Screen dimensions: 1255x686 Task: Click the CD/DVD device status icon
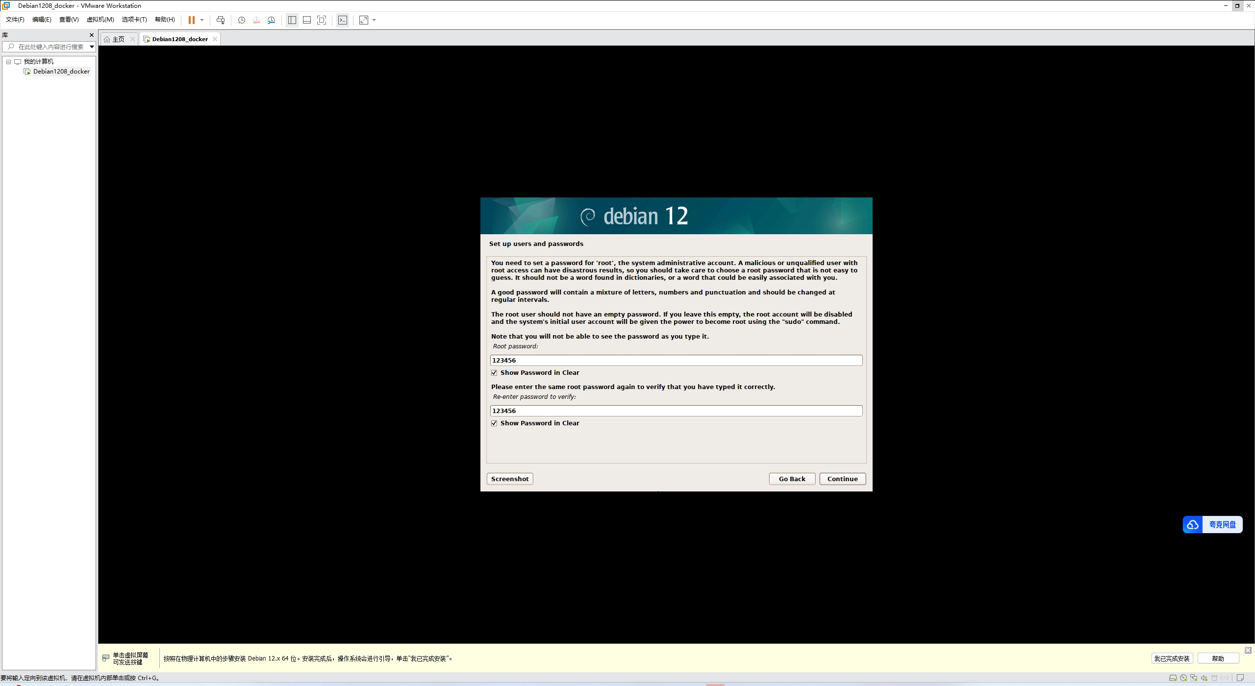[1183, 678]
